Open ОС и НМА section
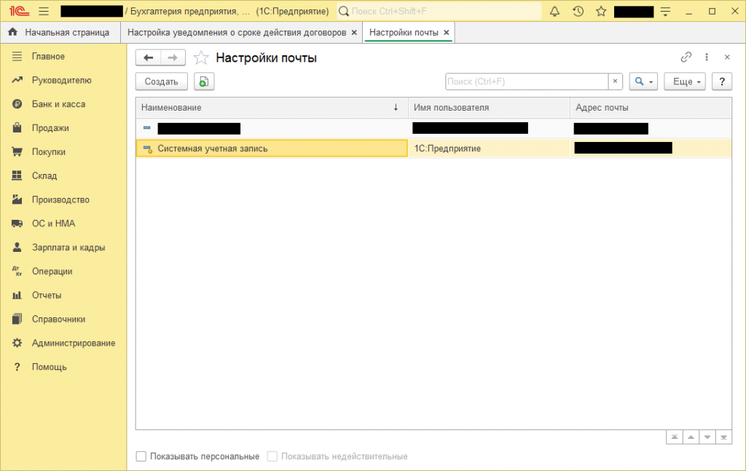The image size is (746, 471). tap(53, 223)
